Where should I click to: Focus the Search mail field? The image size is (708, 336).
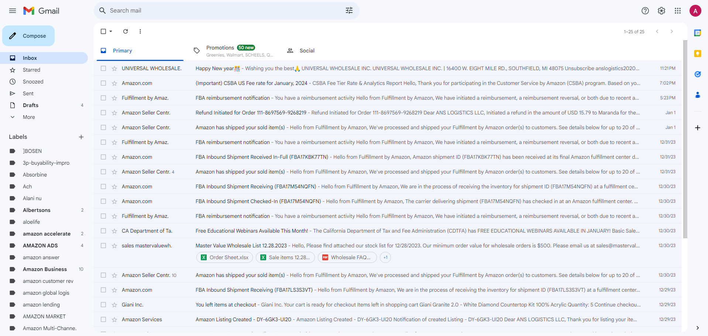[226, 11]
